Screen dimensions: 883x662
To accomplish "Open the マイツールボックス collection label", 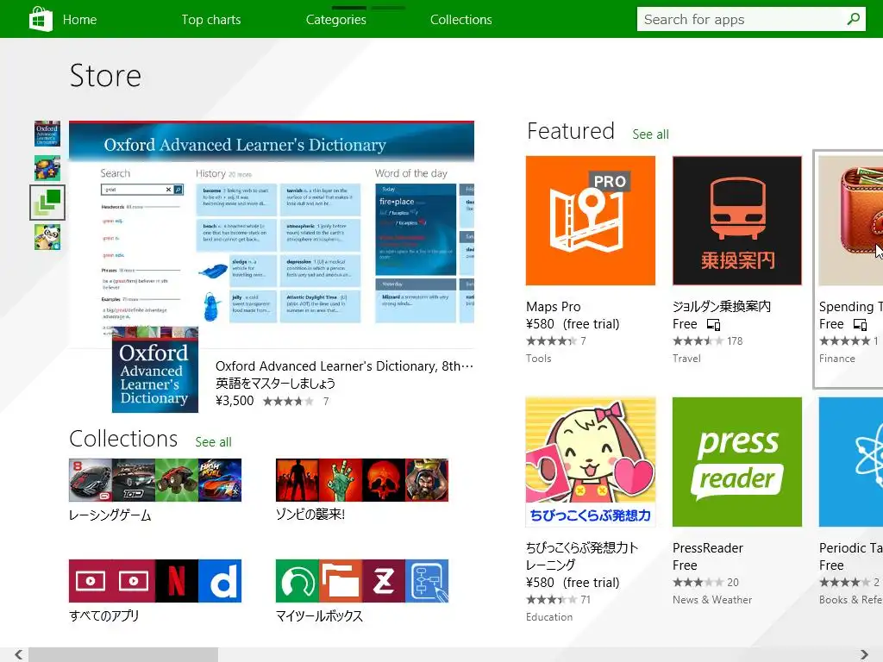I will (x=319, y=615).
